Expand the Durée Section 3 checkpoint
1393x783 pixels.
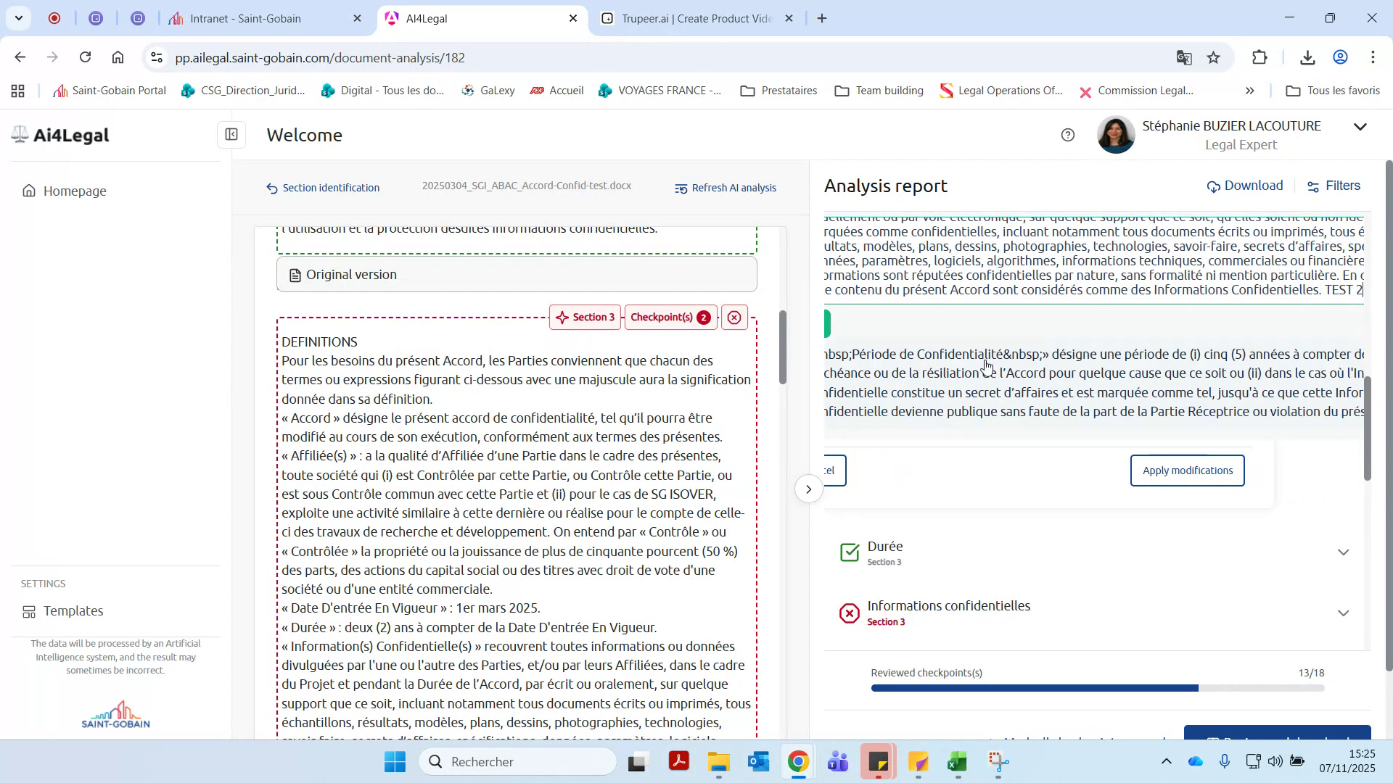tap(1343, 552)
